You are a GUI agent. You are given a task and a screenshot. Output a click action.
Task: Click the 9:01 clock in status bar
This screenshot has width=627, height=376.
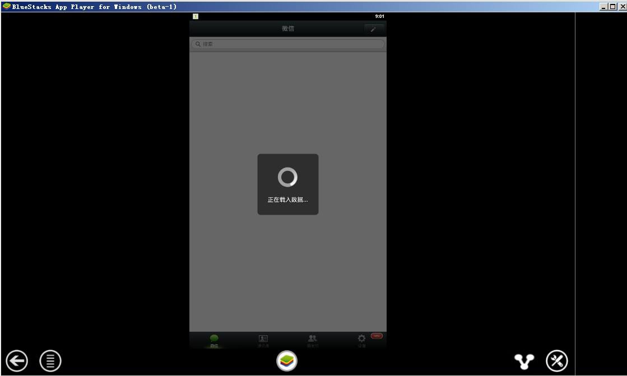[379, 16]
